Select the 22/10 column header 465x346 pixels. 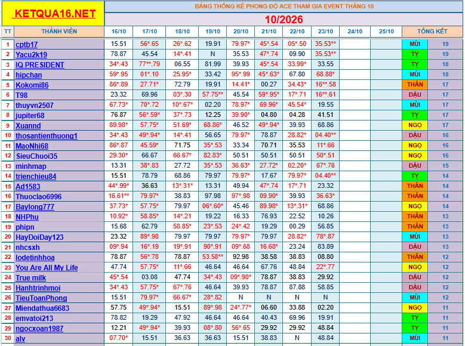pos(297,32)
